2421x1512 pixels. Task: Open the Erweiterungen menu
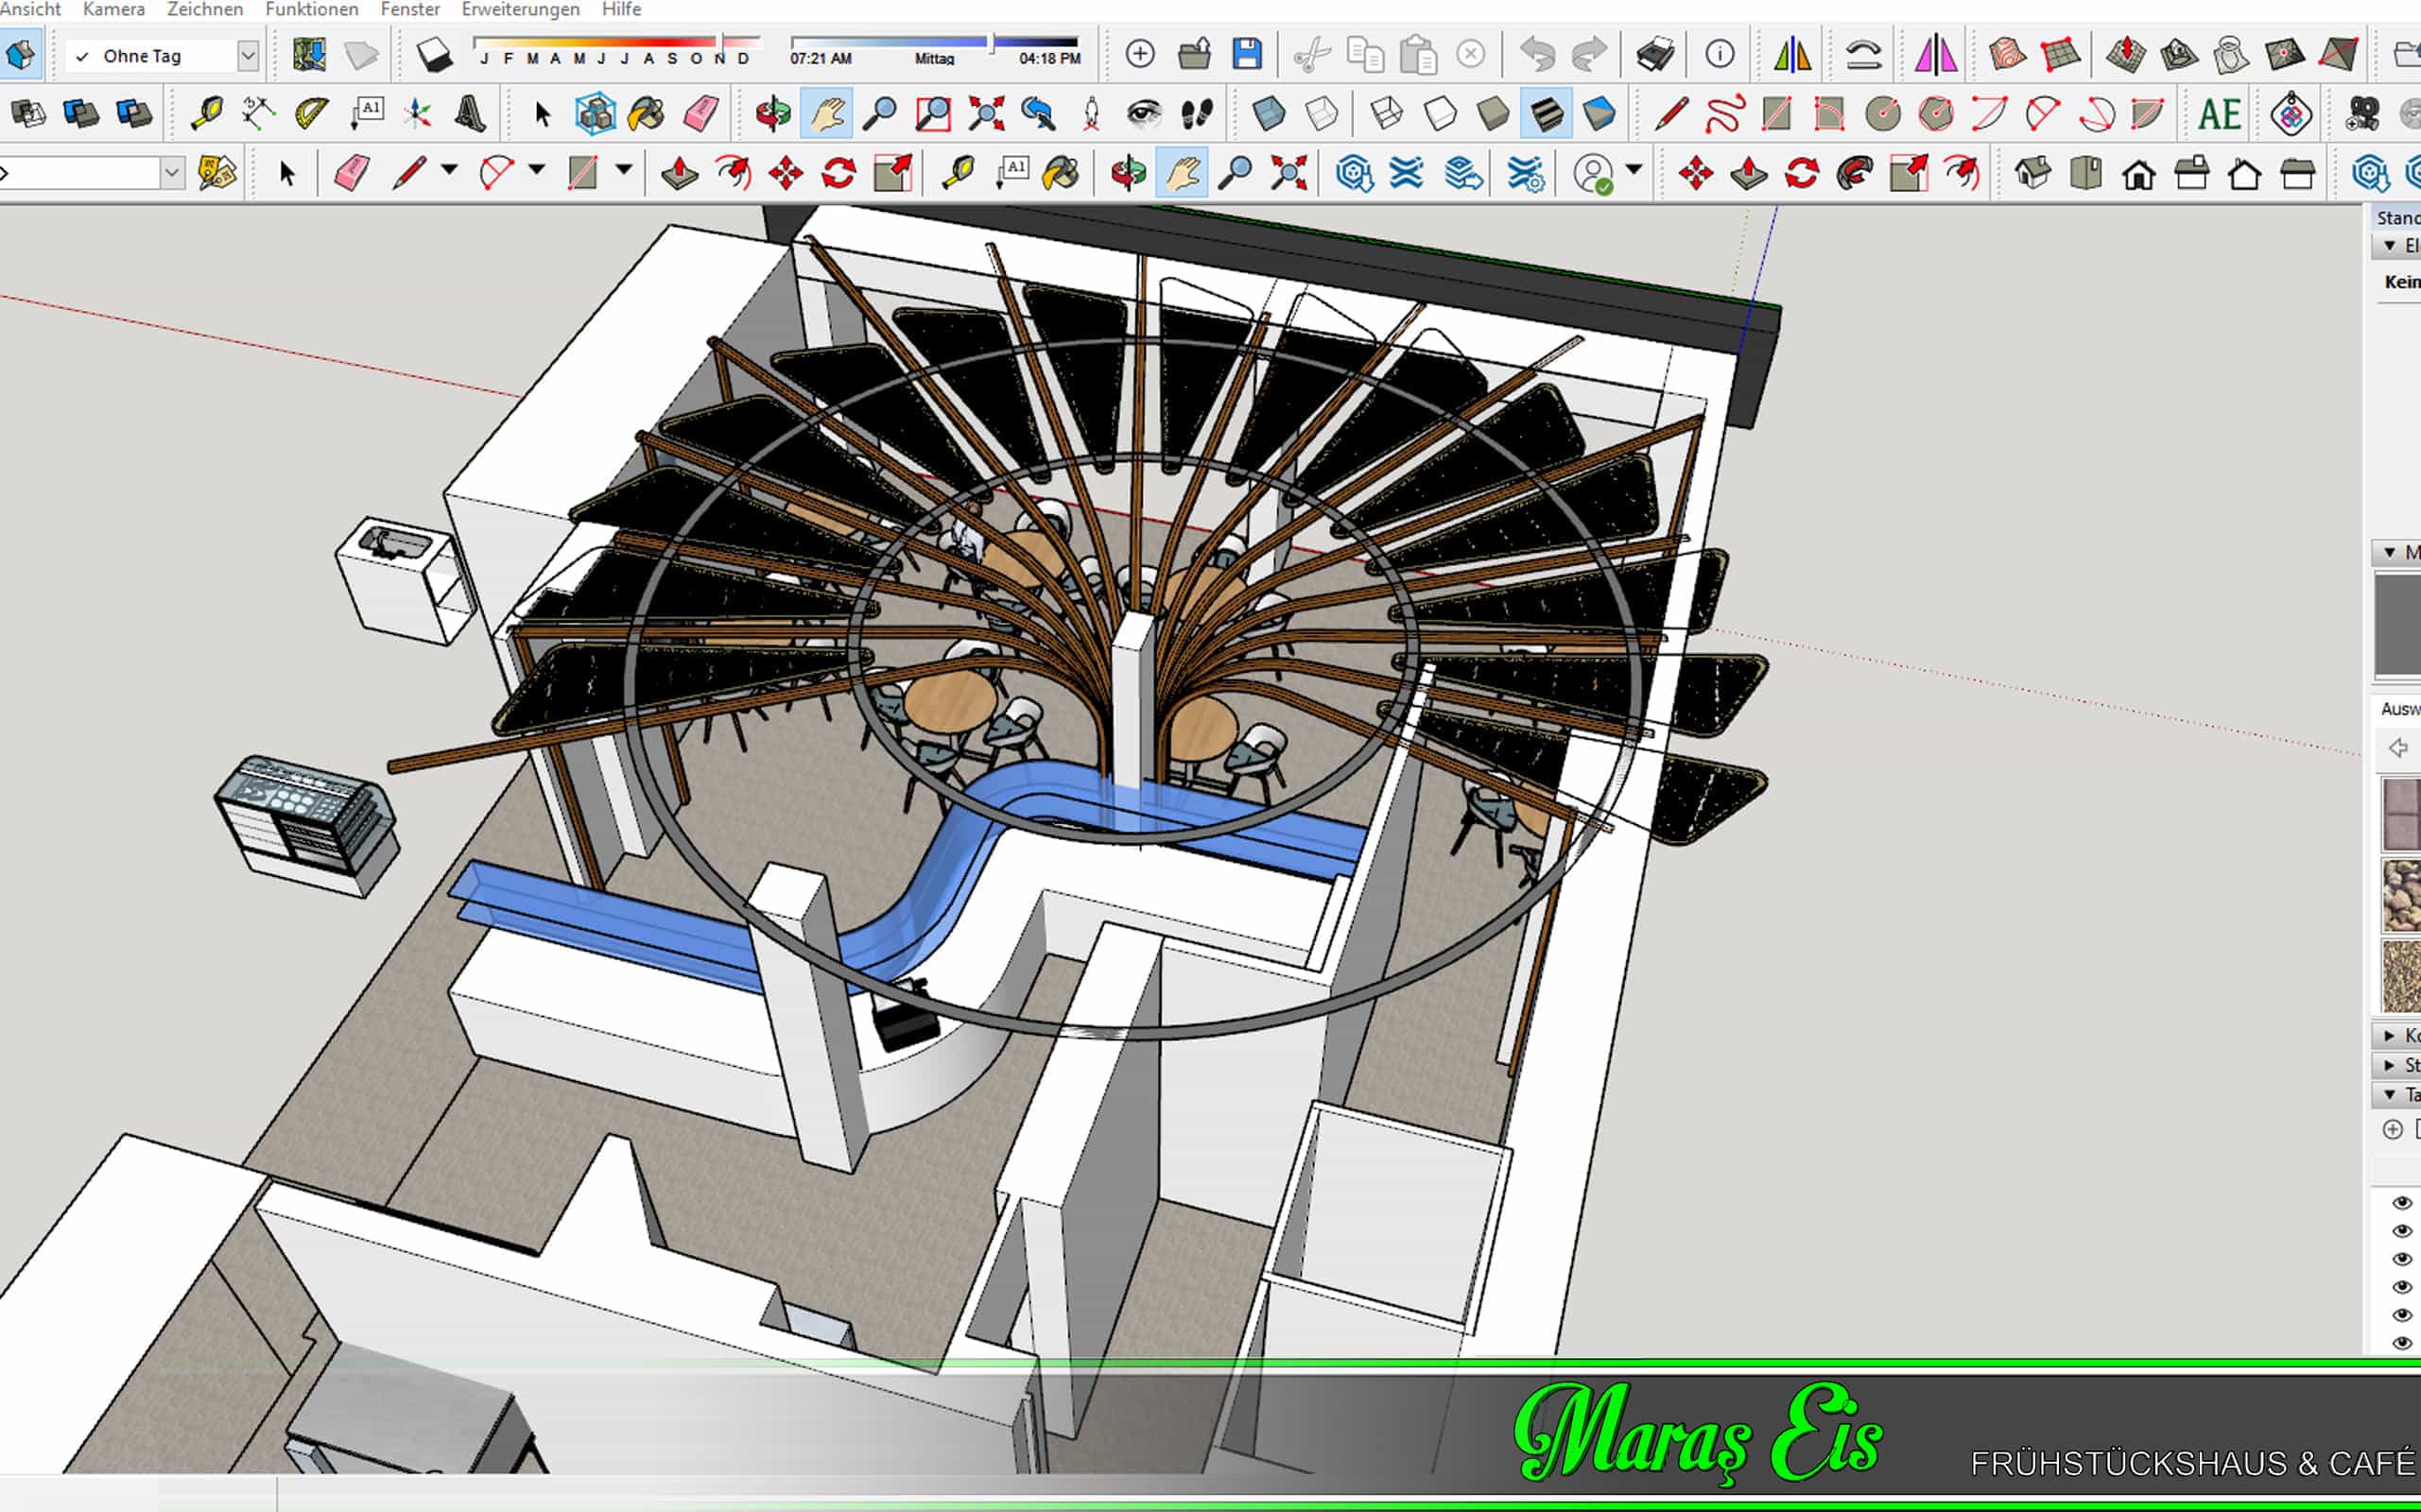520,10
